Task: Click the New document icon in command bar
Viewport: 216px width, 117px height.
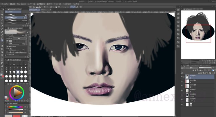Action: point(34,7)
